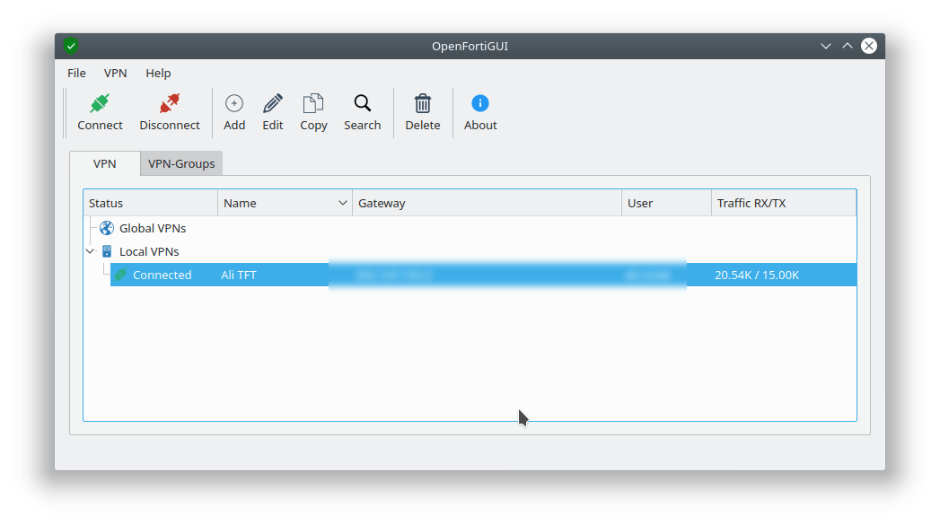Image resolution: width=940 pixels, height=525 pixels.
Task: Open the VPN menu
Action: click(115, 74)
